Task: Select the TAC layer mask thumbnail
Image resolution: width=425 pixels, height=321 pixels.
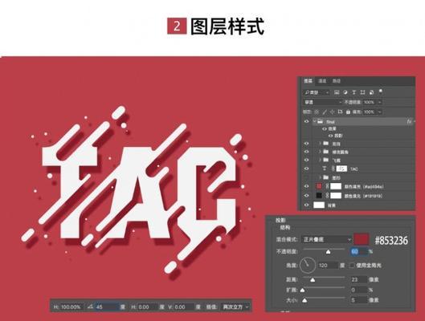Action: point(341,169)
